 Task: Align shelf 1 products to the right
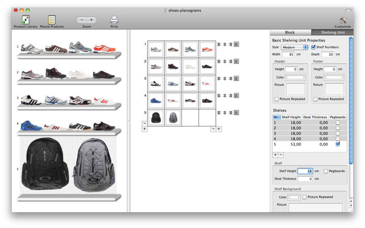[230, 44]
